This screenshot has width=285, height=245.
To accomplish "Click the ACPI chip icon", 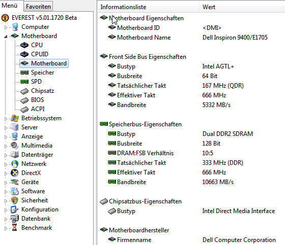I will point(24,109).
